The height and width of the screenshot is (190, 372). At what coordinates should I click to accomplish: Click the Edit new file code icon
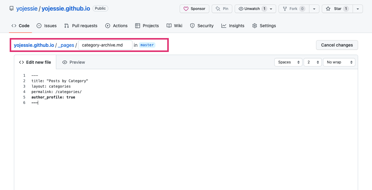pyautogui.click(x=21, y=62)
